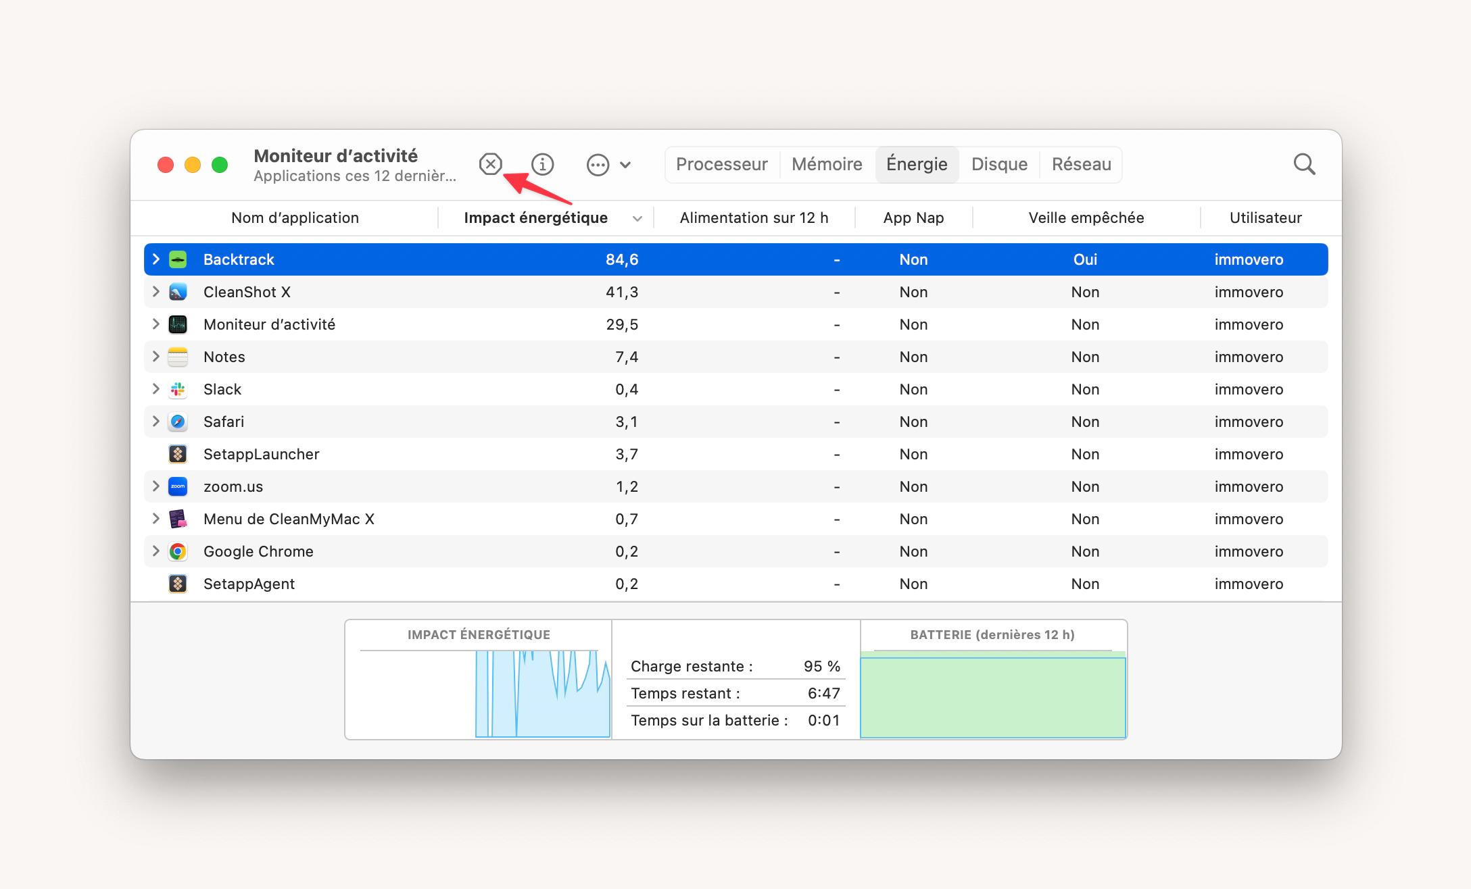1471x889 pixels.
Task: Expand the CleanShot X row
Action: pos(155,292)
